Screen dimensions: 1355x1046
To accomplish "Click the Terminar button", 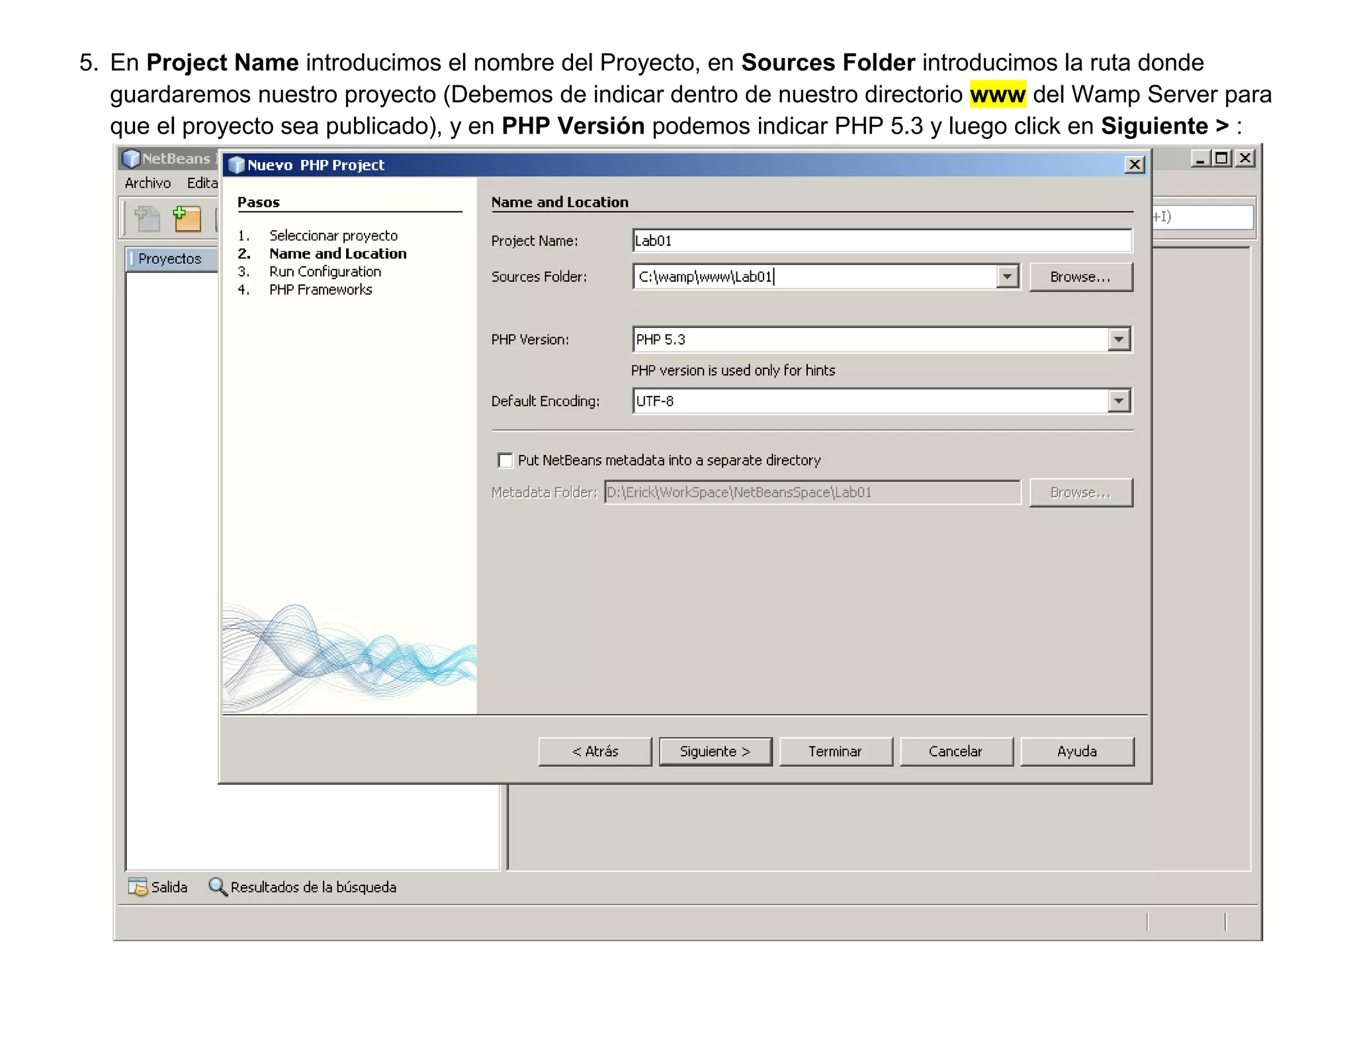I will (836, 752).
